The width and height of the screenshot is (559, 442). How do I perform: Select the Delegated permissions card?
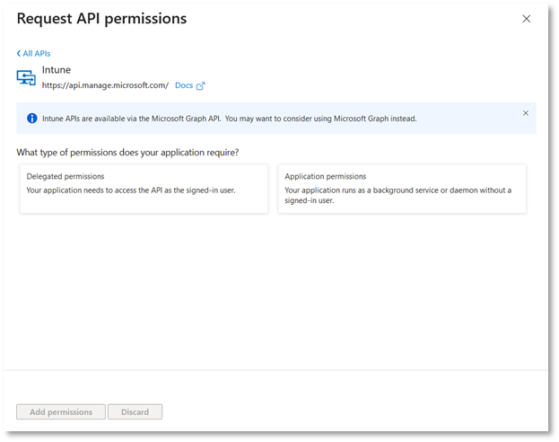(144, 188)
